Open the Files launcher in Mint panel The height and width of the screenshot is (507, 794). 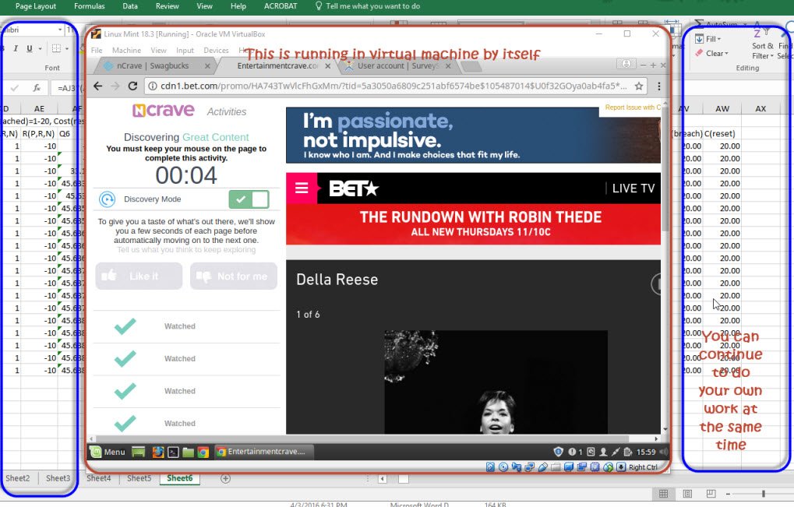(188, 452)
